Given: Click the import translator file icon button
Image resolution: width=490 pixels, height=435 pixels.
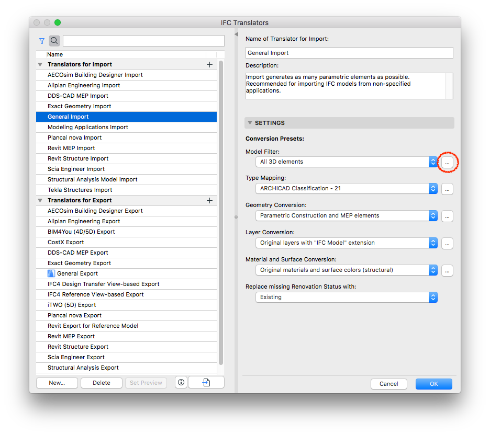Looking at the screenshot, I should [206, 382].
